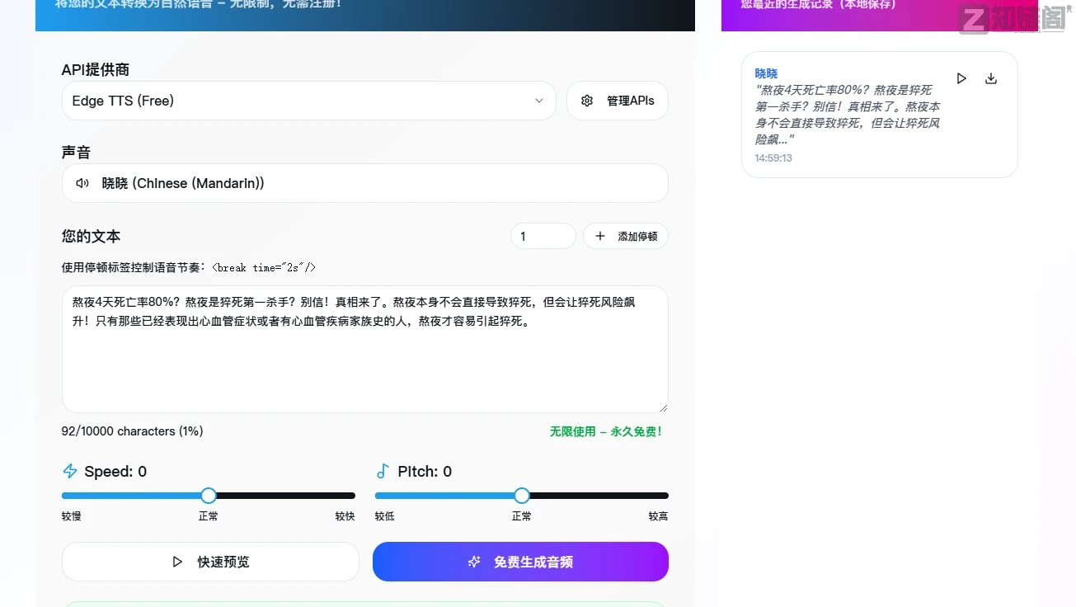Viewport: 1076px width, 607px height.
Task: Click the lightning bolt icon beside Speed
Action: 69,470
